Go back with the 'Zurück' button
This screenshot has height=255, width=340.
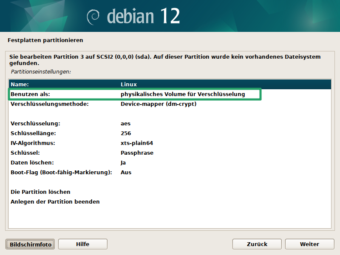coord(257,244)
